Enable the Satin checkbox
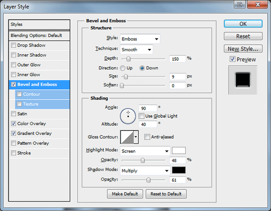 [13, 114]
